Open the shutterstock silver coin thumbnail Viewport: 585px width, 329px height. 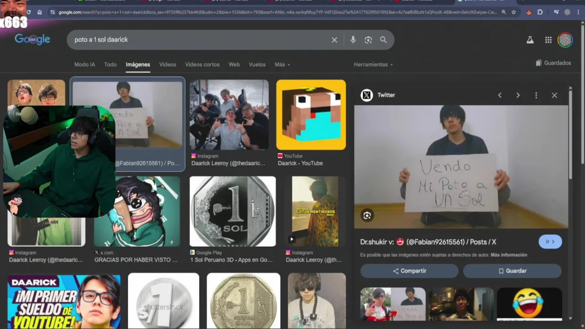(x=164, y=301)
